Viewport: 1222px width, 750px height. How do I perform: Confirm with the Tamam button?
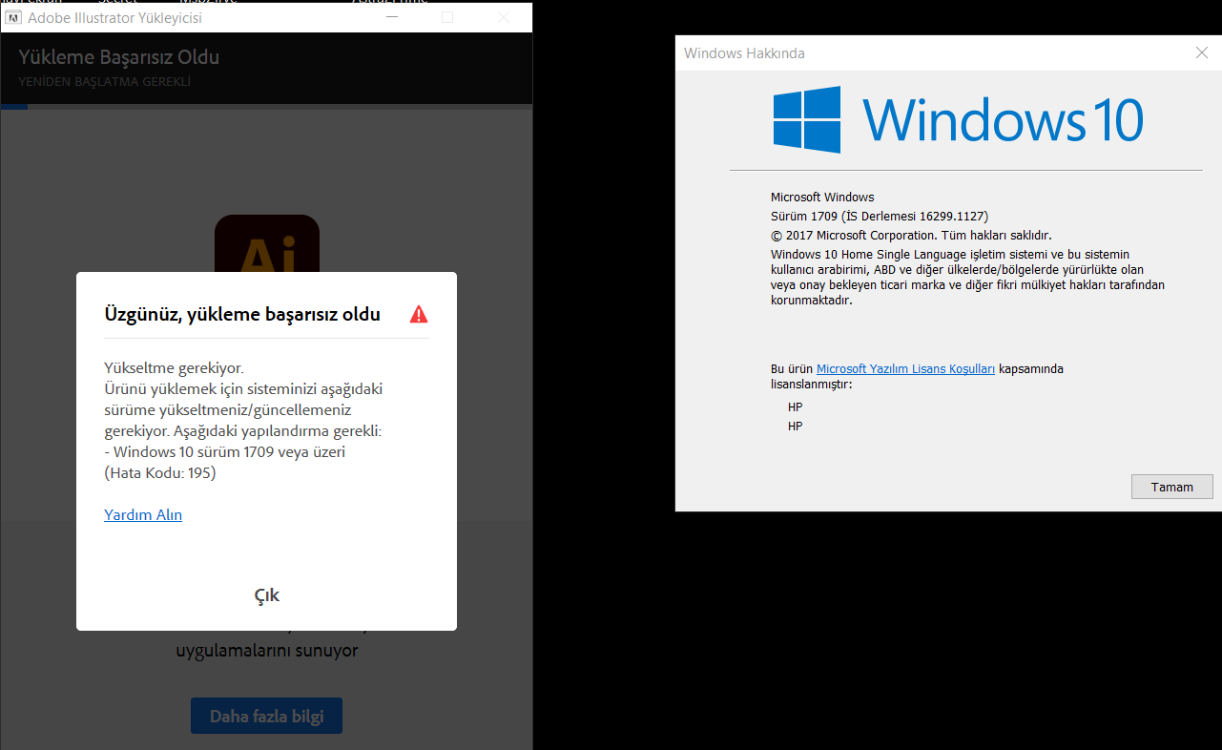click(x=1172, y=487)
